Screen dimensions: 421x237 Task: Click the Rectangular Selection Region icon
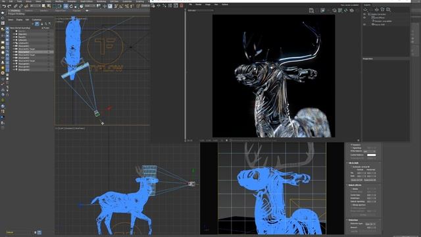click(55, 6)
